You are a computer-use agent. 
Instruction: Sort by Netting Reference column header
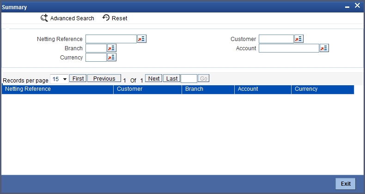[x=57, y=89]
